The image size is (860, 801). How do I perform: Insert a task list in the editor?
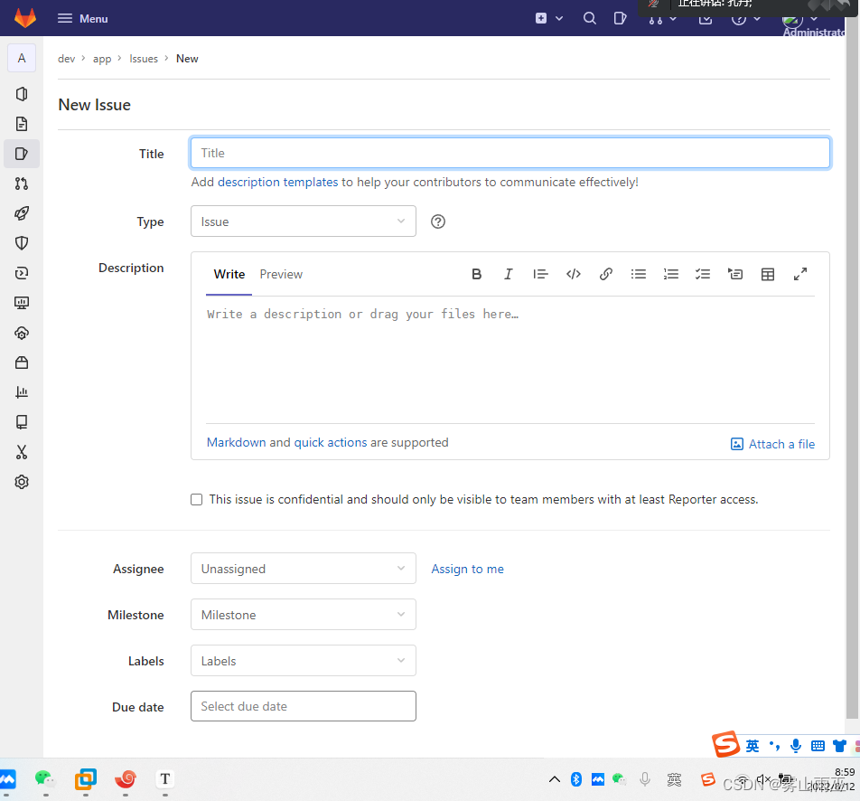pyautogui.click(x=703, y=274)
